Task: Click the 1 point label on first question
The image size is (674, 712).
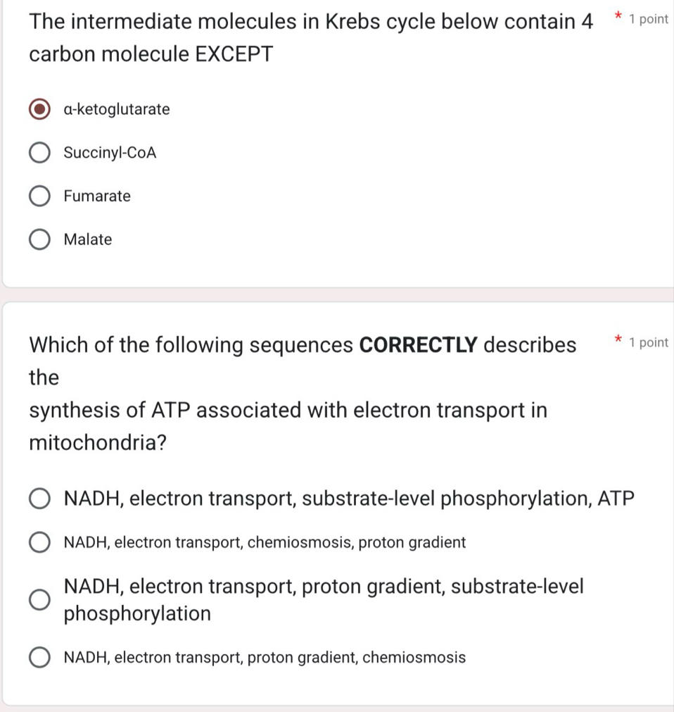Action: coord(647,19)
